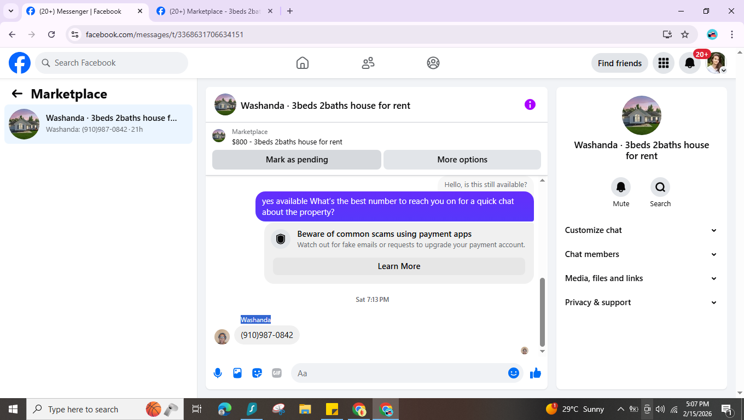Image resolution: width=744 pixels, height=420 pixels.
Task: Expand Chat members section
Action: click(641, 254)
